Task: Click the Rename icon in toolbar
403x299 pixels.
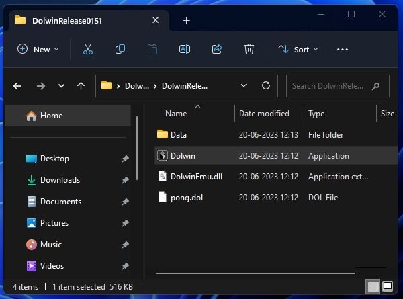Action: (x=185, y=49)
